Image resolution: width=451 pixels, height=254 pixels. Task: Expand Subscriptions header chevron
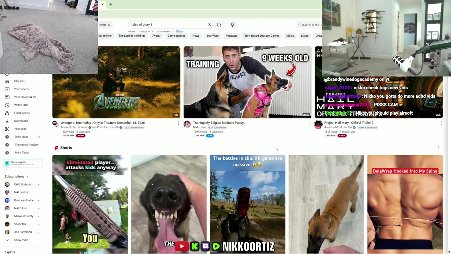pyautogui.click(x=27, y=176)
